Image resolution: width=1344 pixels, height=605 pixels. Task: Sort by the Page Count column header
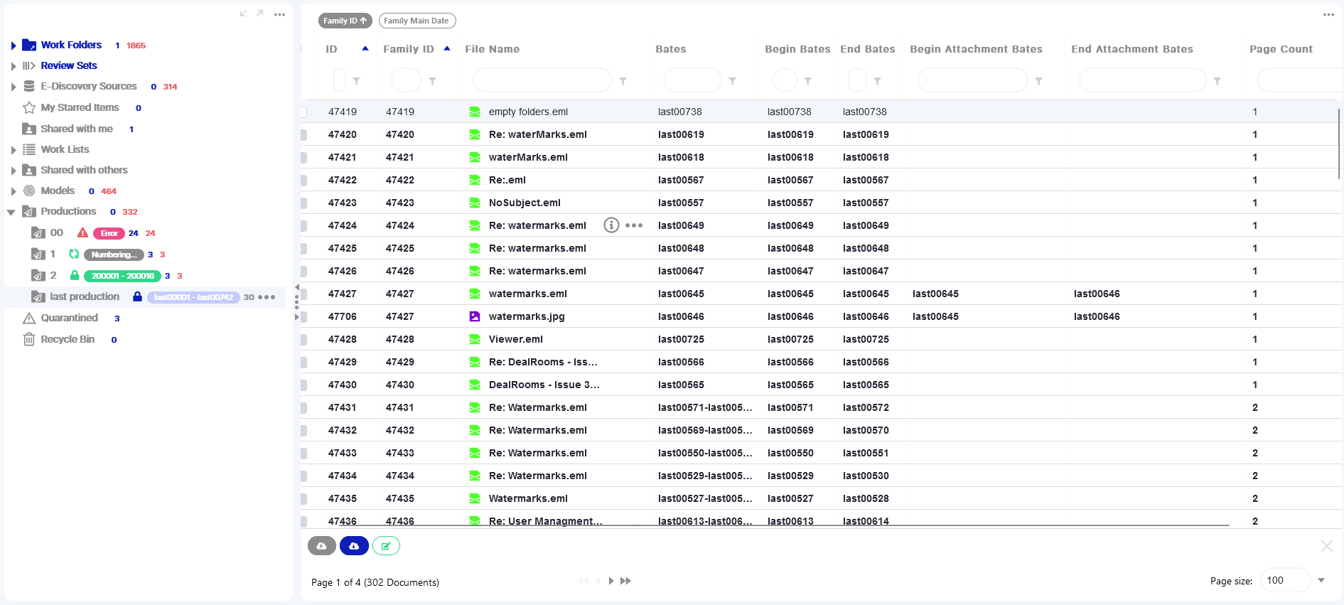(1281, 49)
